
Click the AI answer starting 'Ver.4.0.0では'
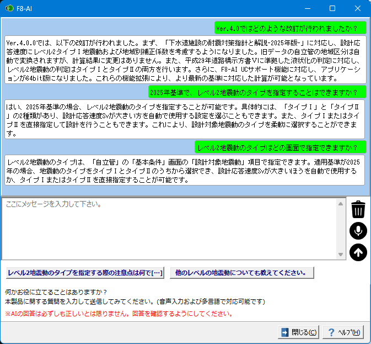pos(185,60)
